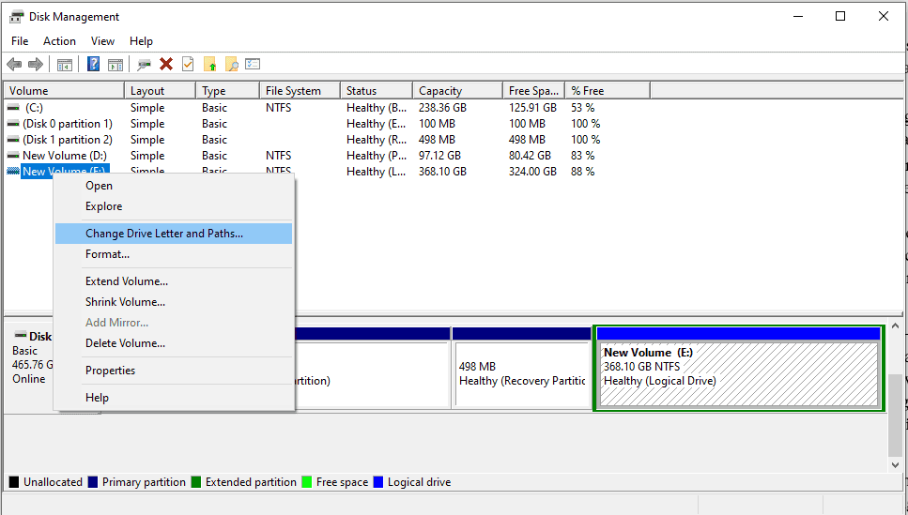Viewport: 908px width, 515px height.
Task: Open the View menu
Action: (x=102, y=41)
